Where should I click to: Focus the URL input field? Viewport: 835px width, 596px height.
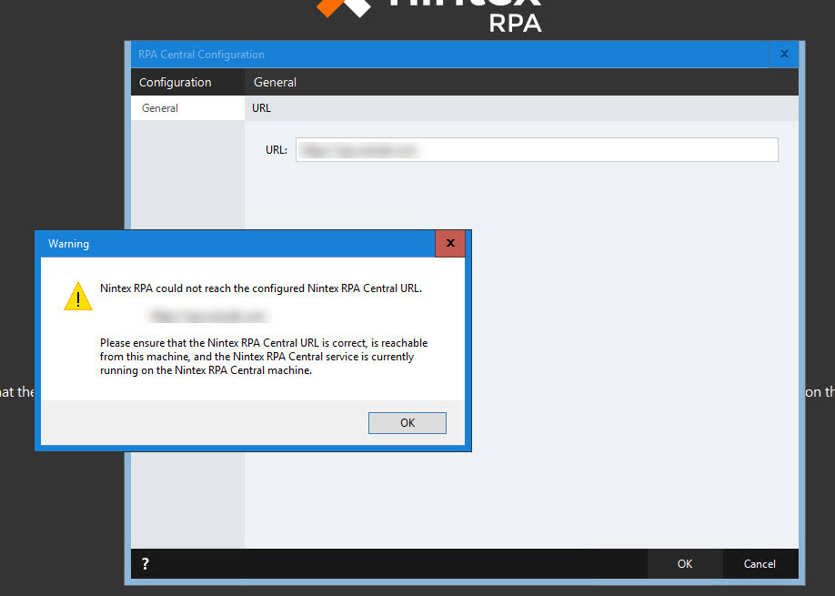coord(537,149)
